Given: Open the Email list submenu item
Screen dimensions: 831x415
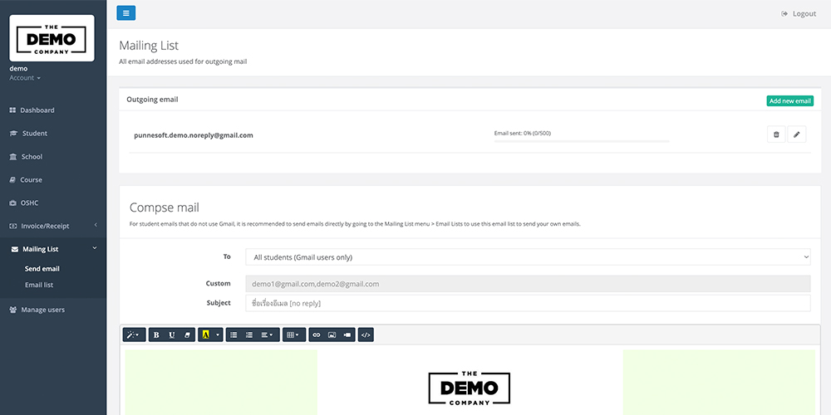Looking at the screenshot, I should pyautogui.click(x=39, y=285).
